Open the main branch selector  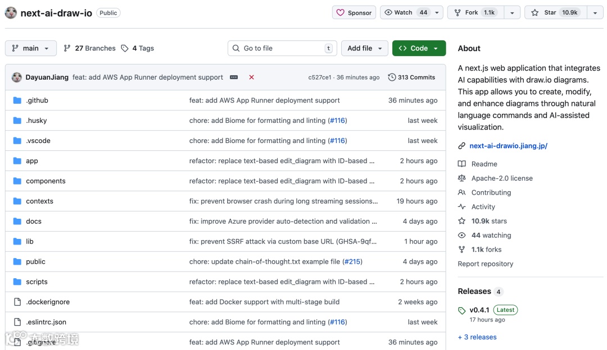click(x=31, y=48)
